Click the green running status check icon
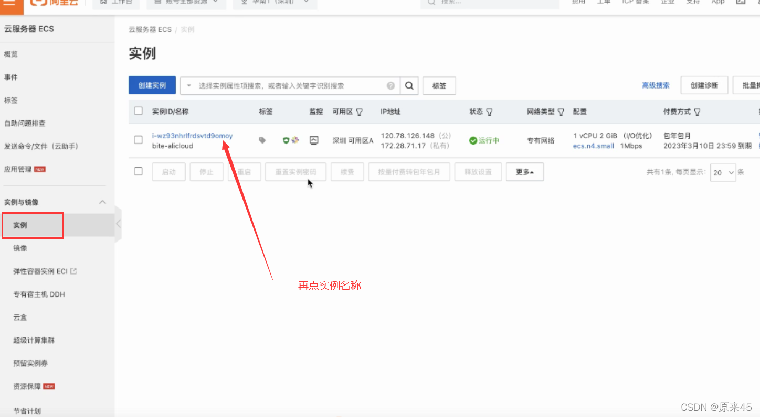760x417 pixels. [473, 140]
